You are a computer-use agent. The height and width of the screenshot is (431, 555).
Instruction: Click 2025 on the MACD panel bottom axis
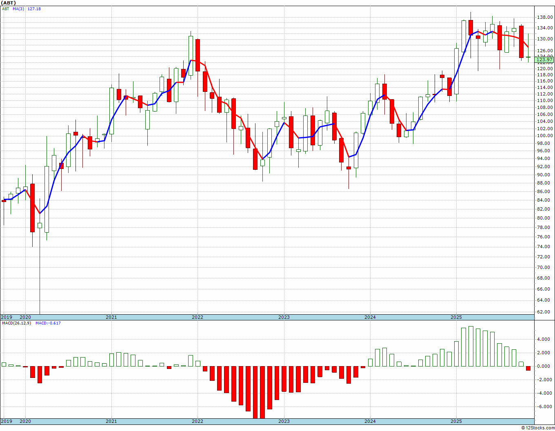tap(456, 421)
